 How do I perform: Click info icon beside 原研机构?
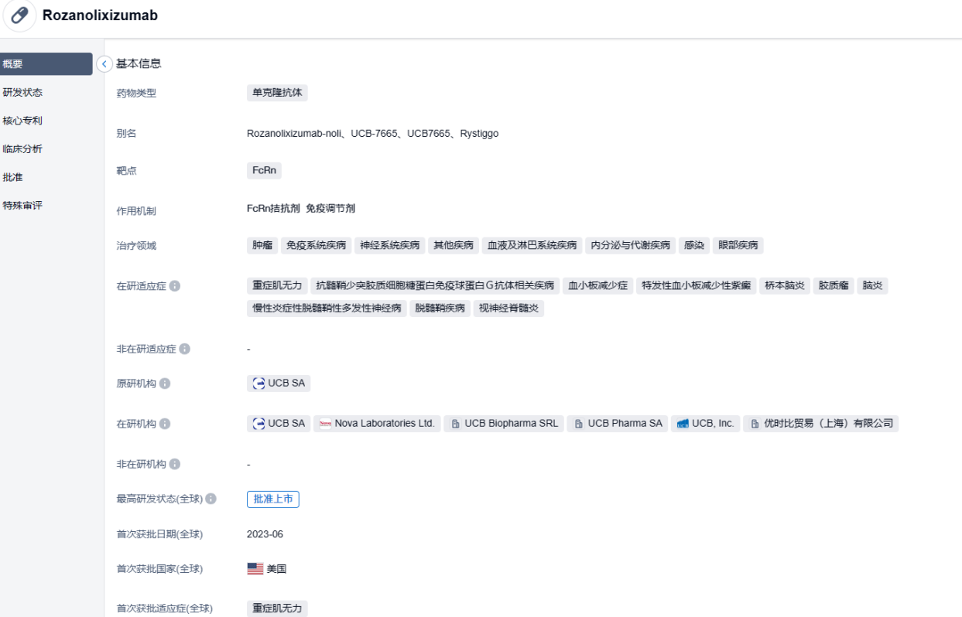[x=165, y=383]
